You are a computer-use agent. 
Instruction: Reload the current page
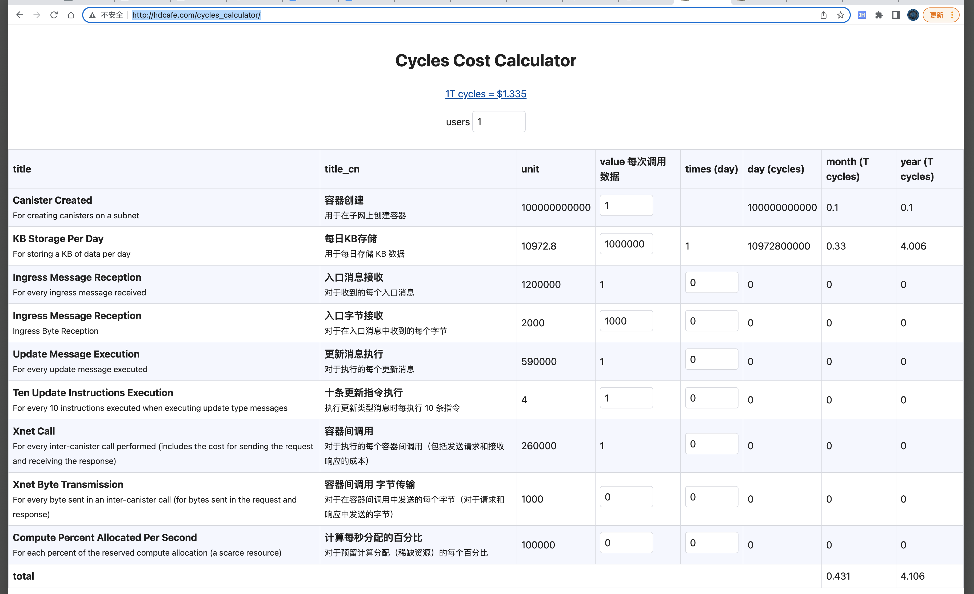(54, 15)
